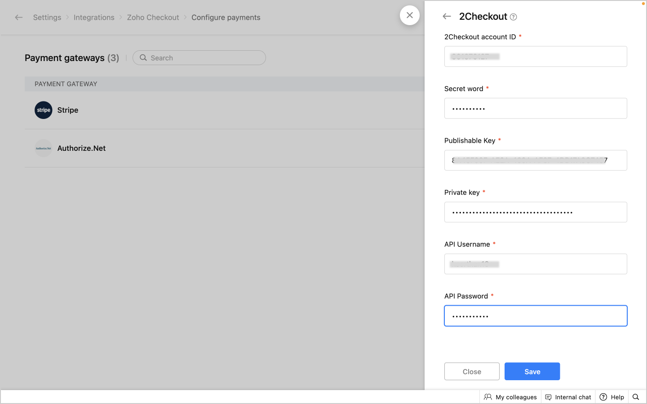Navigate to Settings breadcrumb
The height and width of the screenshot is (404, 647).
47,18
